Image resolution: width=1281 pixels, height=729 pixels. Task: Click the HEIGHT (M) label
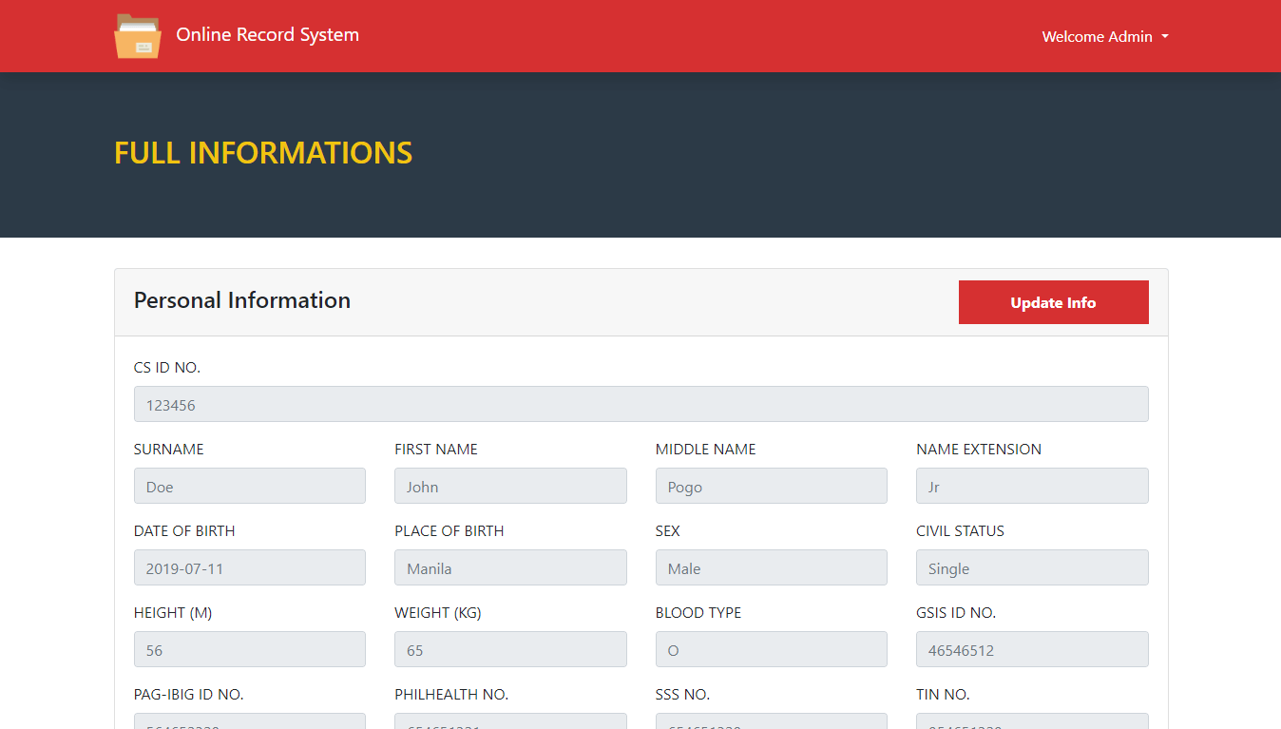[173, 613]
